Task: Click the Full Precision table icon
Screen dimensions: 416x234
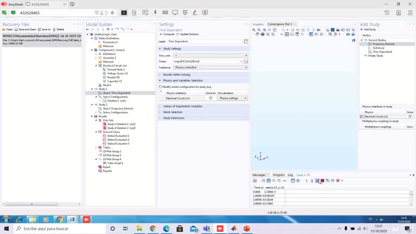Action: pos(263,181)
